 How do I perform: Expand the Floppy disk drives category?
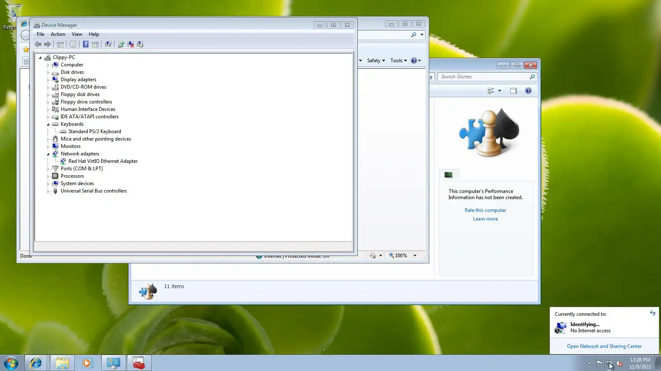point(48,95)
